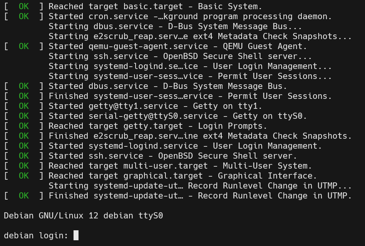This screenshot has height=246, width=365.
Task: Click the "Started dbus.service" status line
Action: [x=168, y=86]
